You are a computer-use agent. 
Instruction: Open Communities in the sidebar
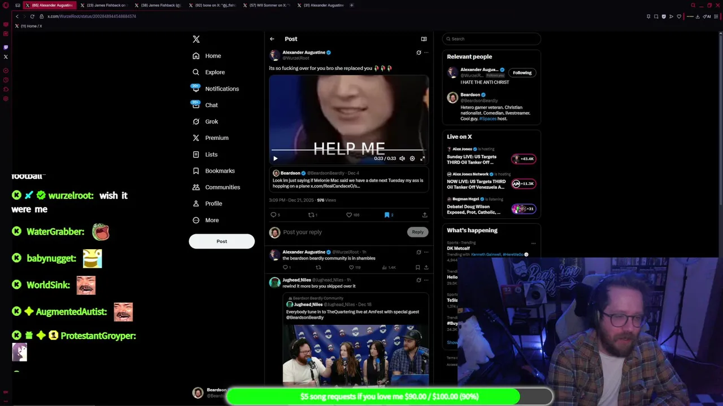point(216,187)
